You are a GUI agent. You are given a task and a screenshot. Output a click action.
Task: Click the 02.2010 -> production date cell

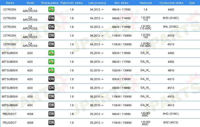coord(97,70)
